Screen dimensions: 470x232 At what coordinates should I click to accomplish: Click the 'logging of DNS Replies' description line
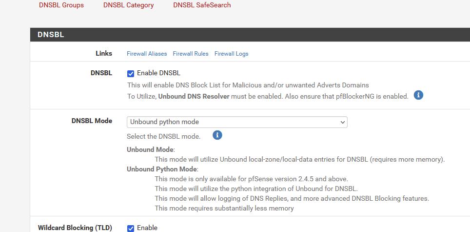pos(292,198)
